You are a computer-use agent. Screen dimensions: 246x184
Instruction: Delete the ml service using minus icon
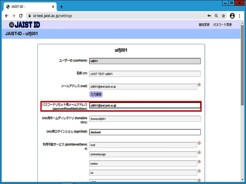coord(199,171)
